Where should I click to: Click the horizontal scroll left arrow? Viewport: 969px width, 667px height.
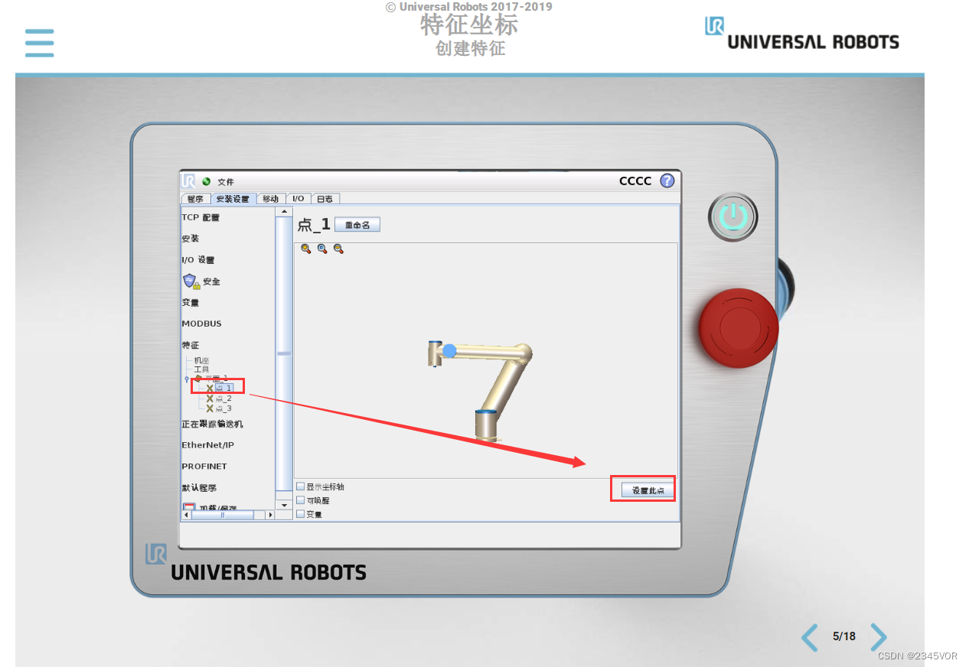coord(187,515)
